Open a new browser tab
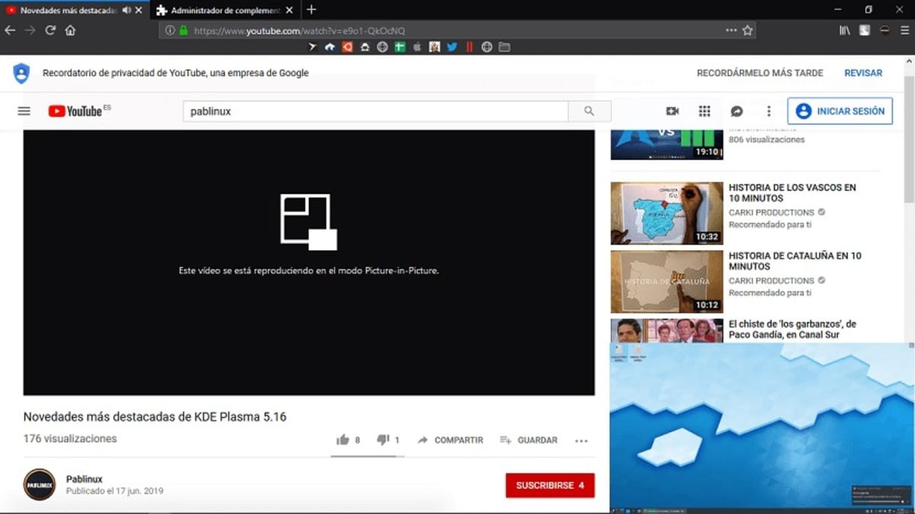The image size is (915, 514). coord(310,11)
